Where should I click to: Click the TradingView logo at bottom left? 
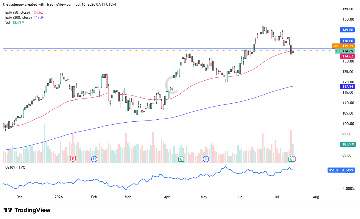click(x=27, y=210)
